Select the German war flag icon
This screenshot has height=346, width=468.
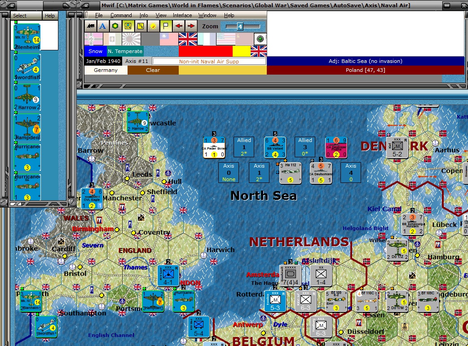tap(93, 39)
